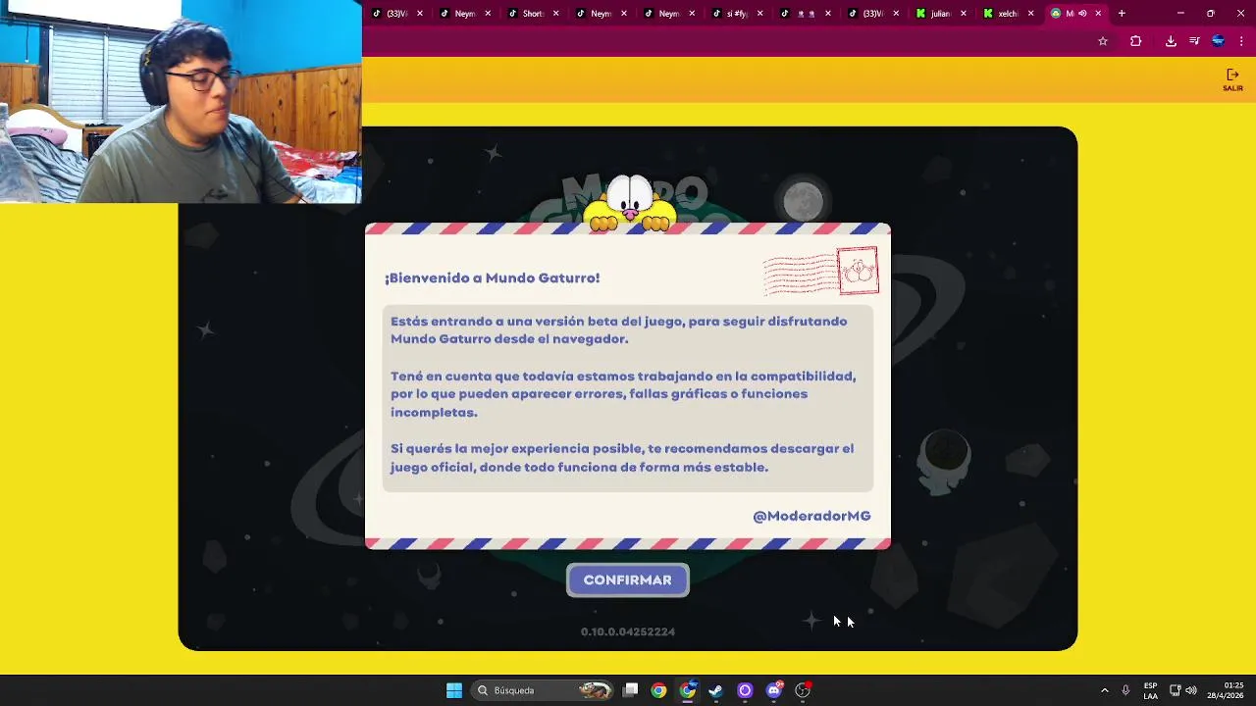This screenshot has width=1256, height=706.
Task: Close the julian Kick tab
Action: (963, 14)
